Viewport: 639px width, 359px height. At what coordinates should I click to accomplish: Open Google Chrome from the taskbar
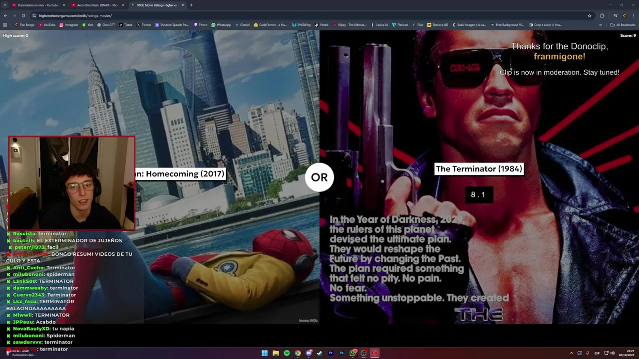[298, 353]
